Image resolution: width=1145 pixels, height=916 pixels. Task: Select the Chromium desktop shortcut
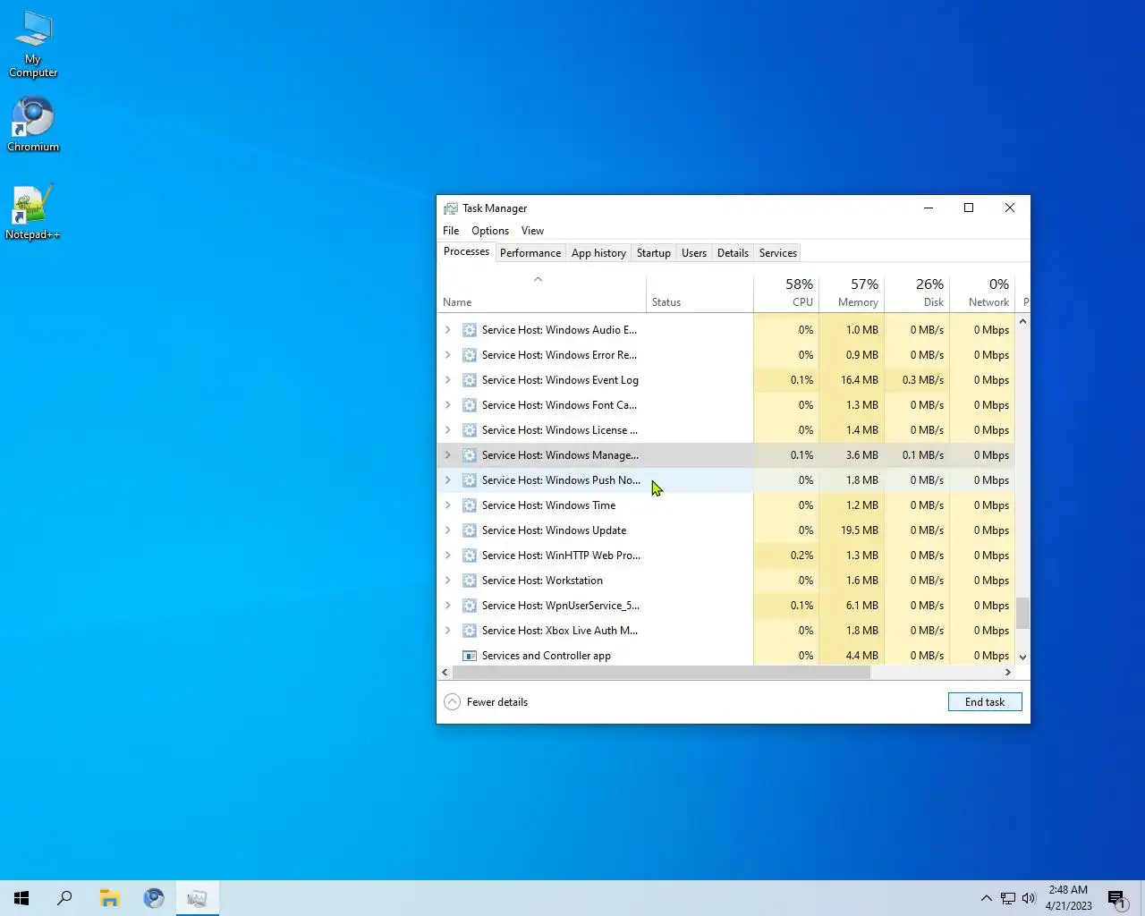(33, 124)
